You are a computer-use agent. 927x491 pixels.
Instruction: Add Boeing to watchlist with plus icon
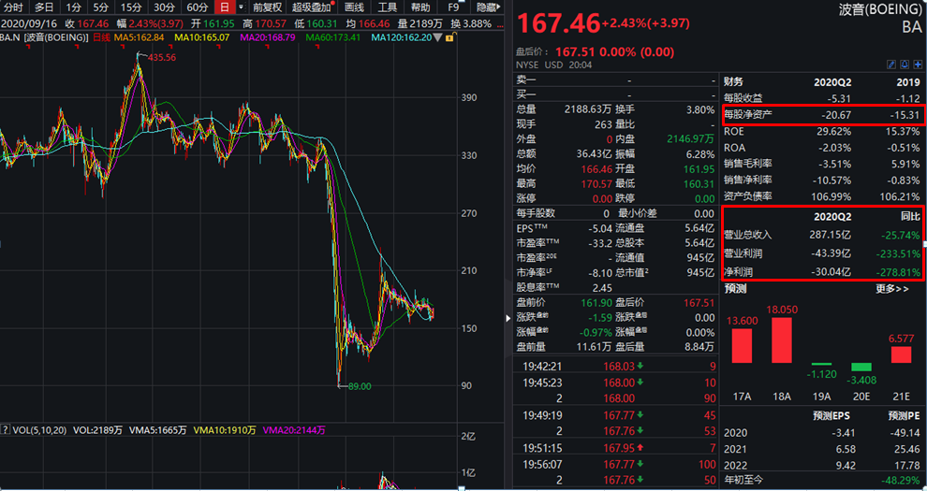coord(918,65)
